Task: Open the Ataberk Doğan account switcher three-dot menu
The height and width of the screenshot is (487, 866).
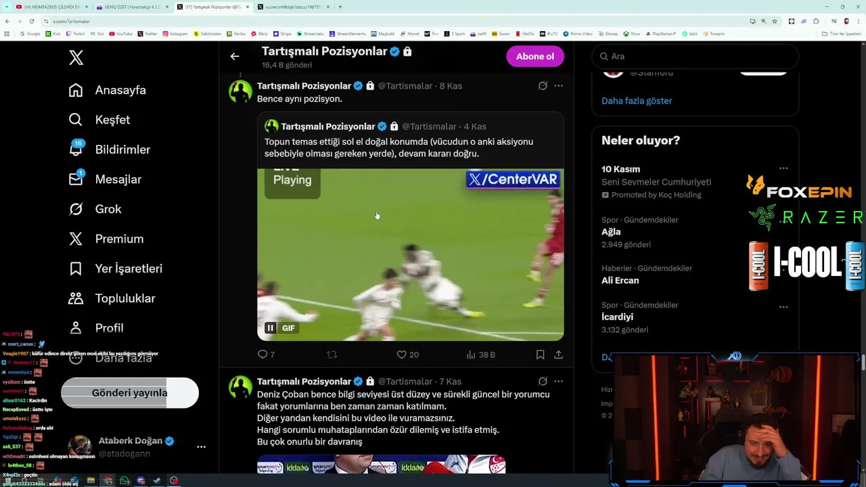Action: 201,447
